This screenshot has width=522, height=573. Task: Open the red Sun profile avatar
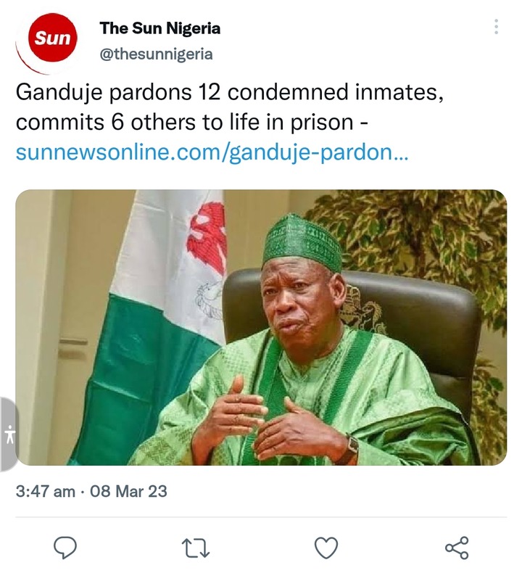[x=51, y=38]
